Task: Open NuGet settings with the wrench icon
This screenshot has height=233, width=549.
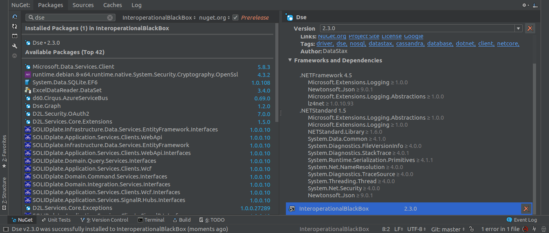Action: click(x=15, y=46)
